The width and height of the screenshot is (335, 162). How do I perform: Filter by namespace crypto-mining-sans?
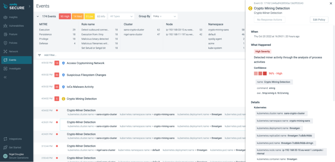click(226, 30)
